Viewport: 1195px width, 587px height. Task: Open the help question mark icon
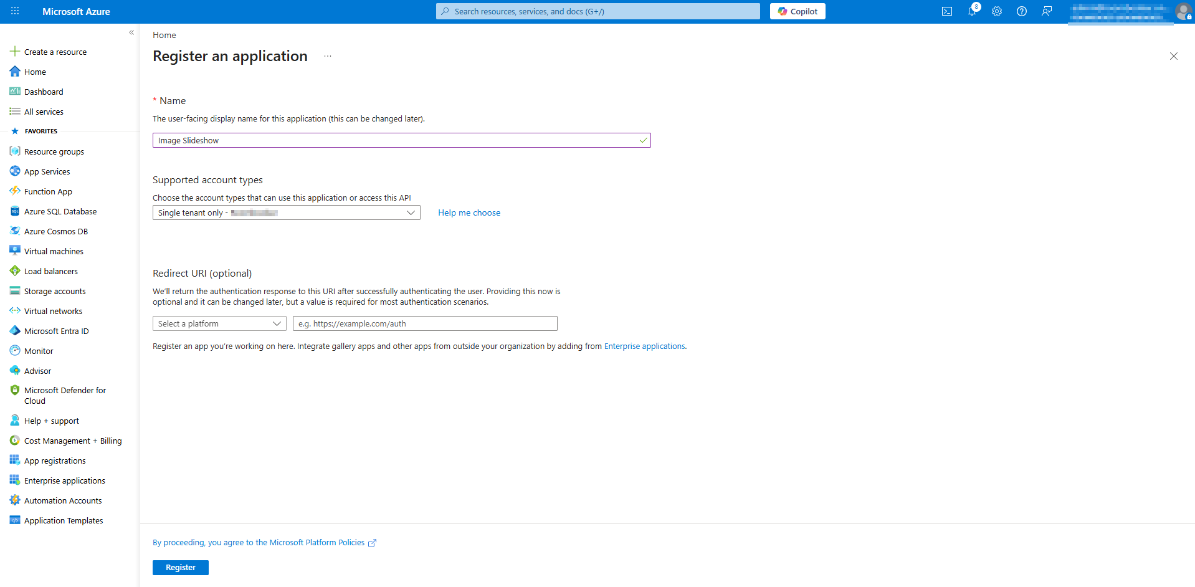pos(1021,11)
